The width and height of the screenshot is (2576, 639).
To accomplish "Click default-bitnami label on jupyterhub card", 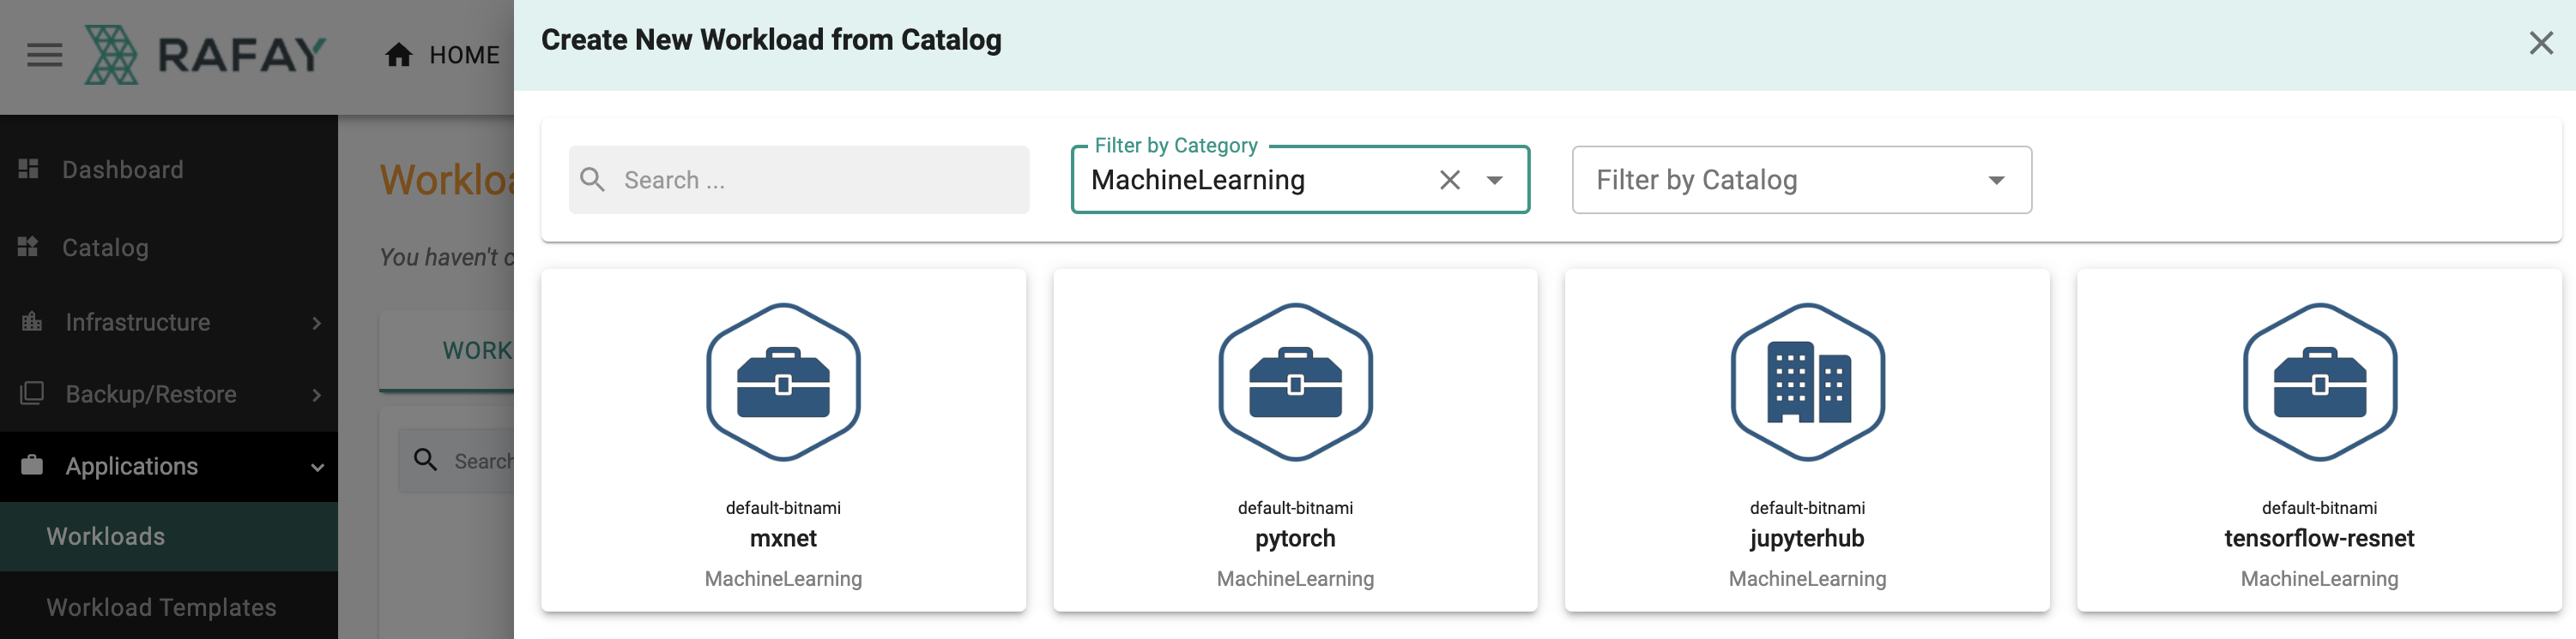I will [x=1807, y=507].
